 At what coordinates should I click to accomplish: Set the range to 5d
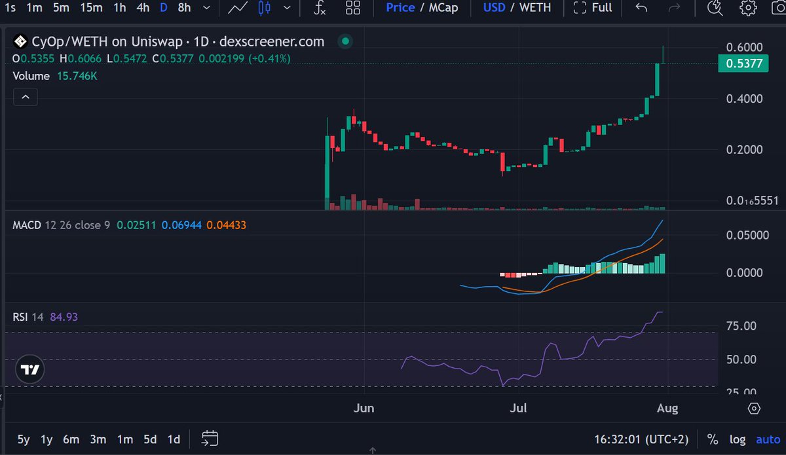point(150,439)
